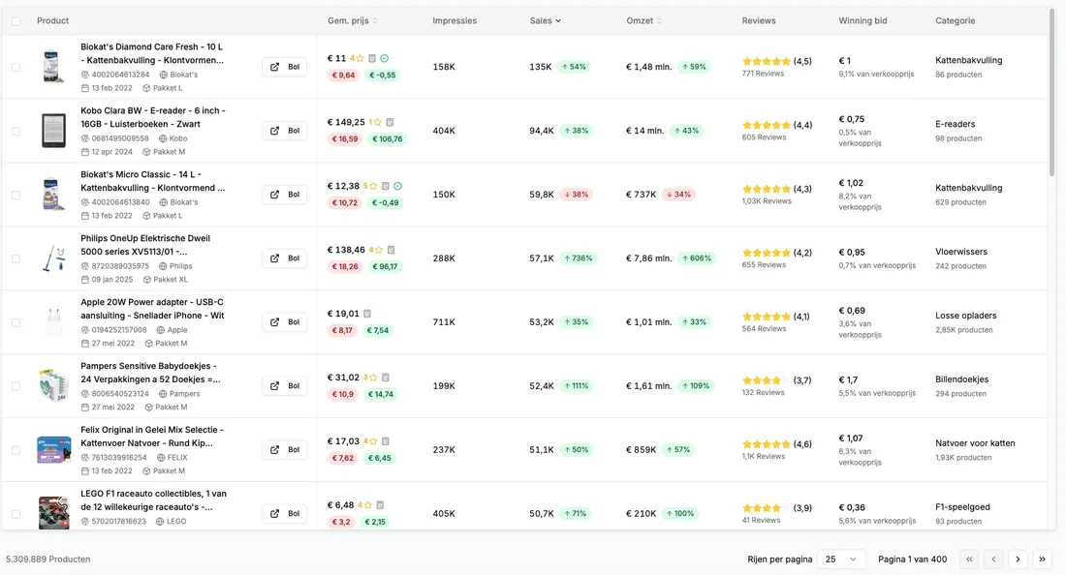Select the Biokat's Micro Classic row checkbox

16,195
